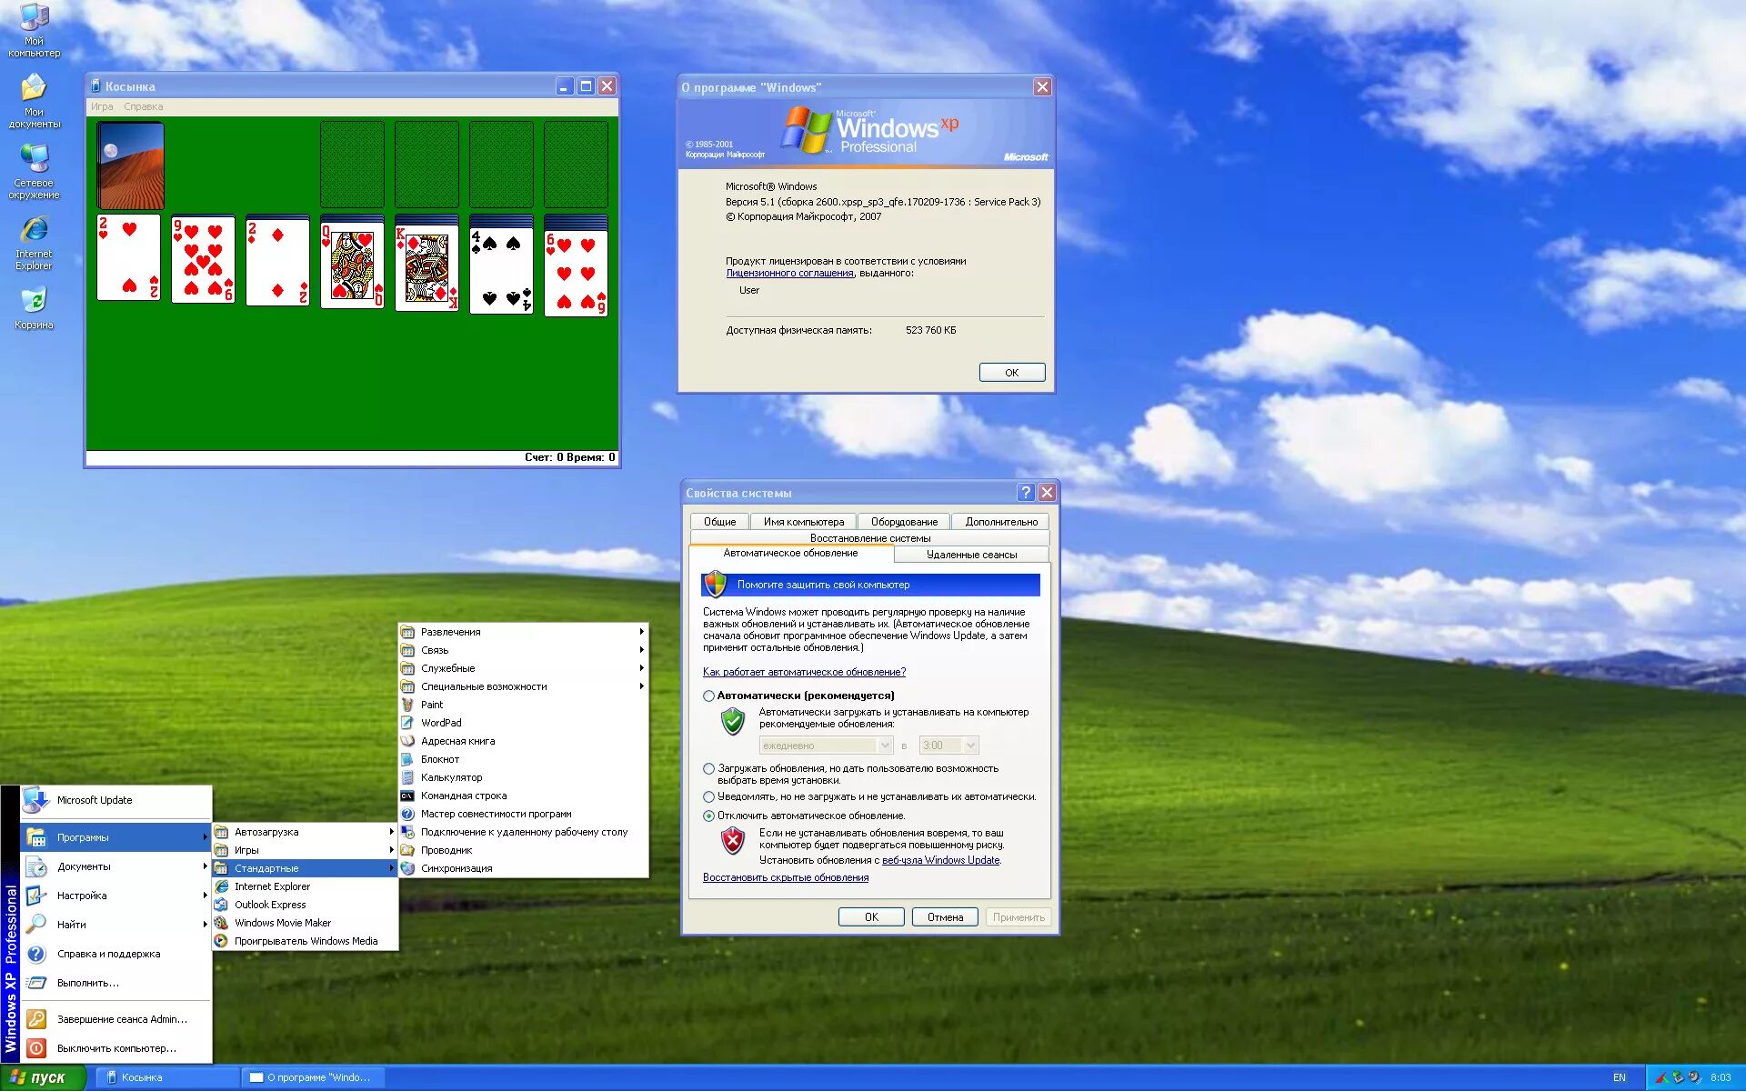
Task: Select the Автоматически (рекомендуется) radio button
Action: point(708,695)
